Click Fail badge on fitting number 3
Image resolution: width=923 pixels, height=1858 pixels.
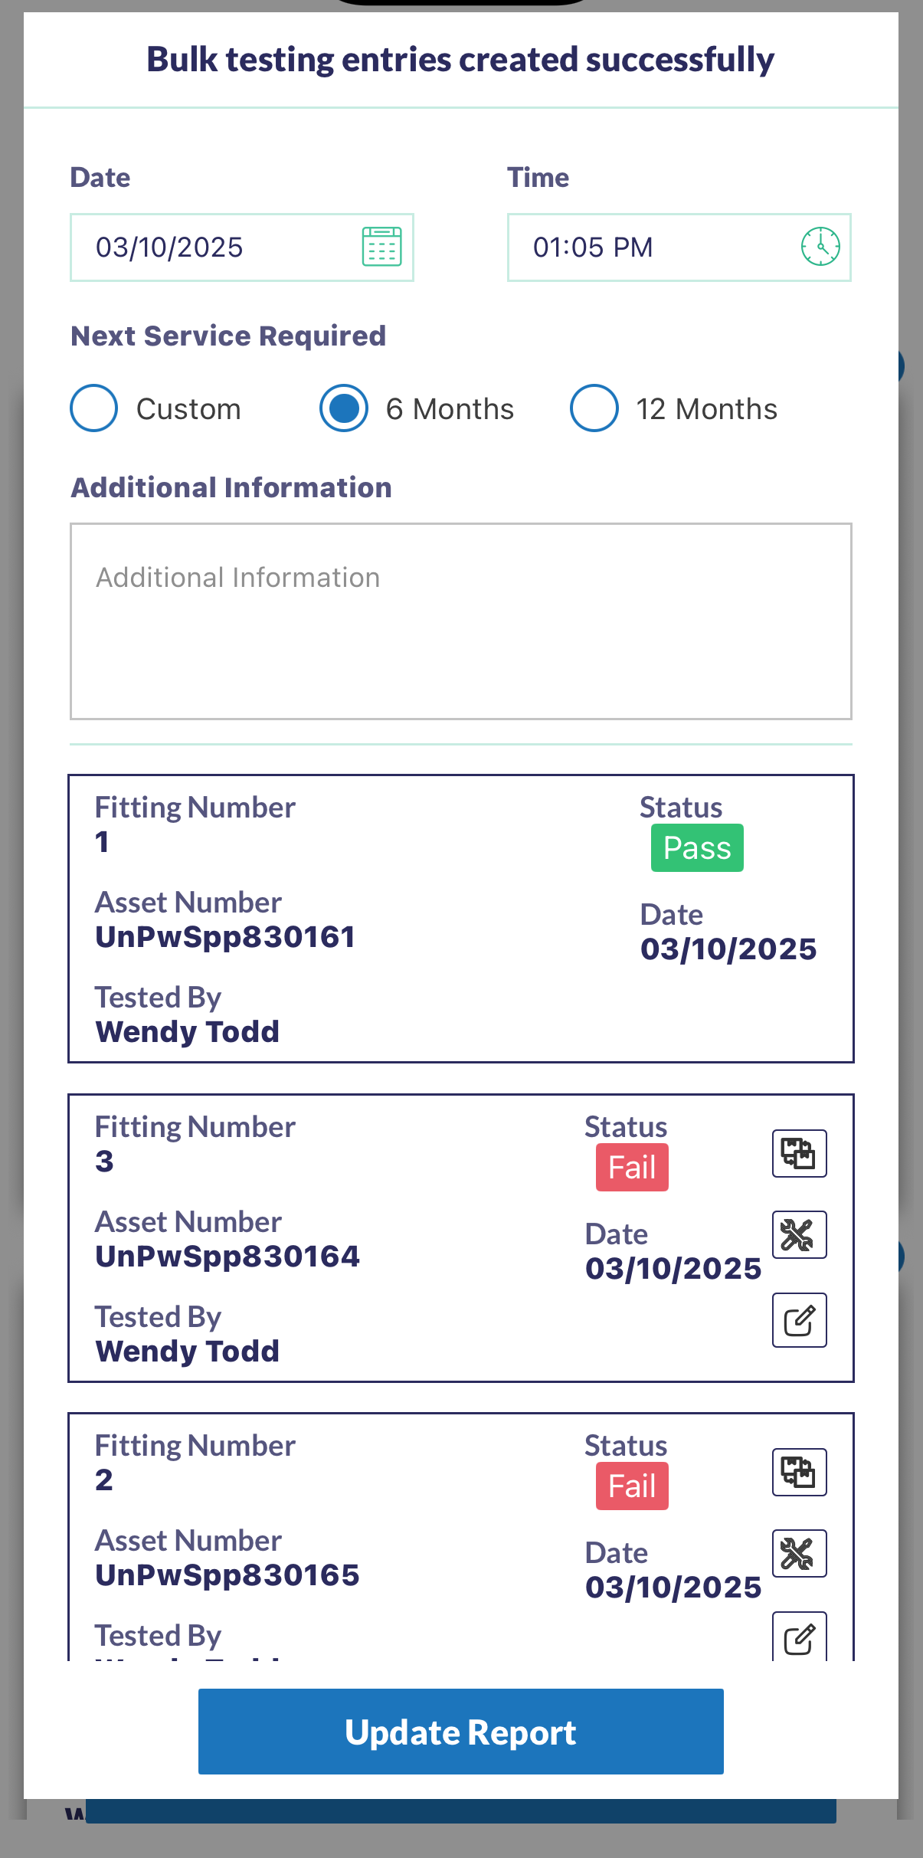coord(632,1168)
